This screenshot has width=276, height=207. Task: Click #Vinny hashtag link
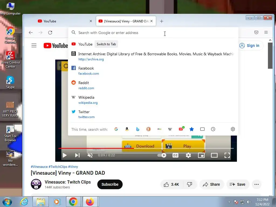(x=73, y=167)
